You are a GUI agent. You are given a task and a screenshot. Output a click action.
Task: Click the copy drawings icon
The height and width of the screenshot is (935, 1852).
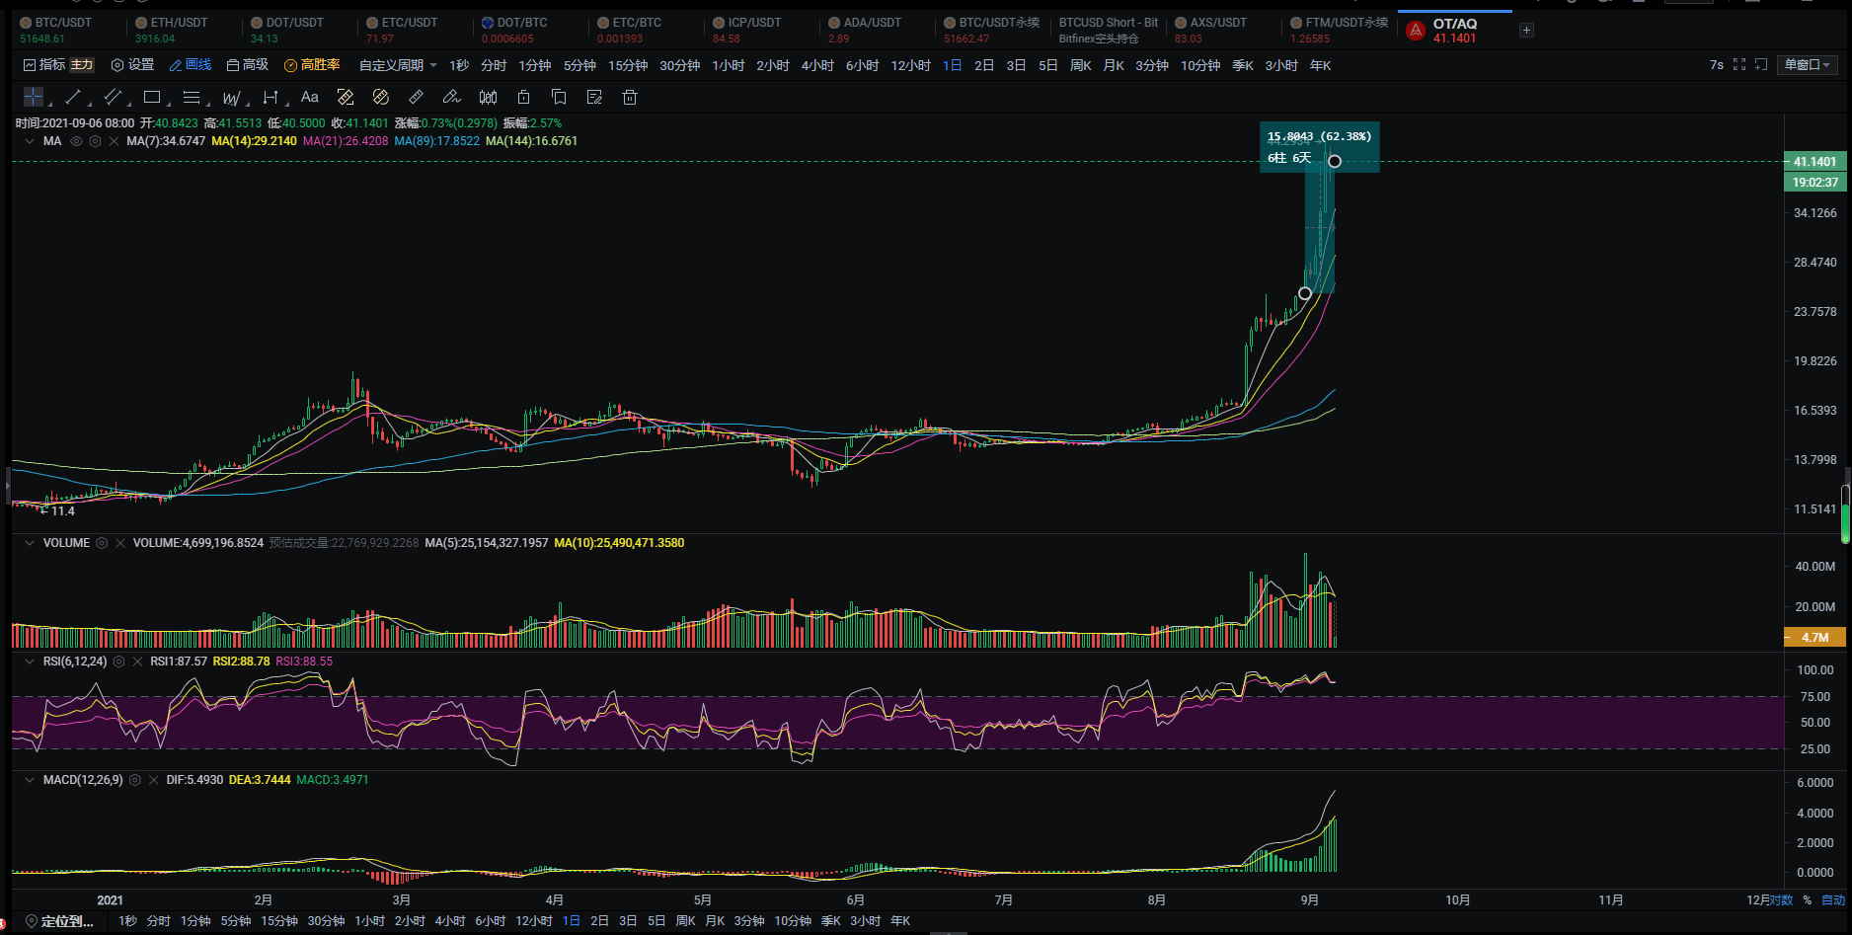(x=559, y=97)
